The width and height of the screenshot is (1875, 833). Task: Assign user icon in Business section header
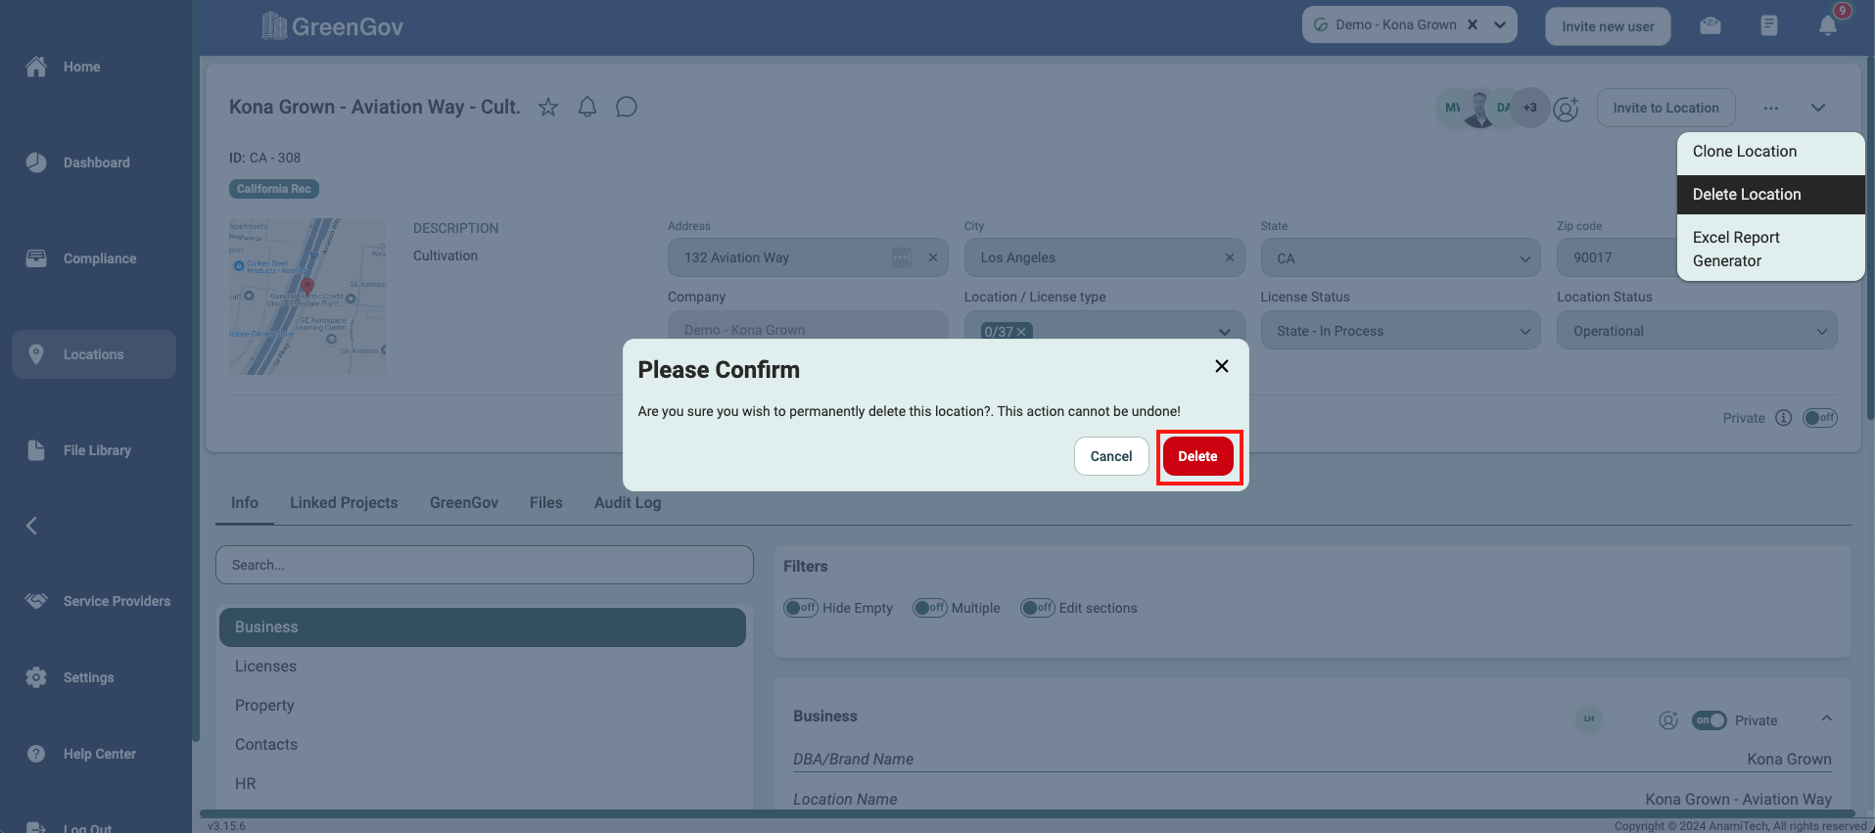[x=1668, y=720]
